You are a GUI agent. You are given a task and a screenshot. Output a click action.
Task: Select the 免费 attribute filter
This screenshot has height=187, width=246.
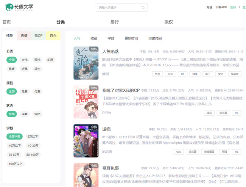click(x=25, y=91)
